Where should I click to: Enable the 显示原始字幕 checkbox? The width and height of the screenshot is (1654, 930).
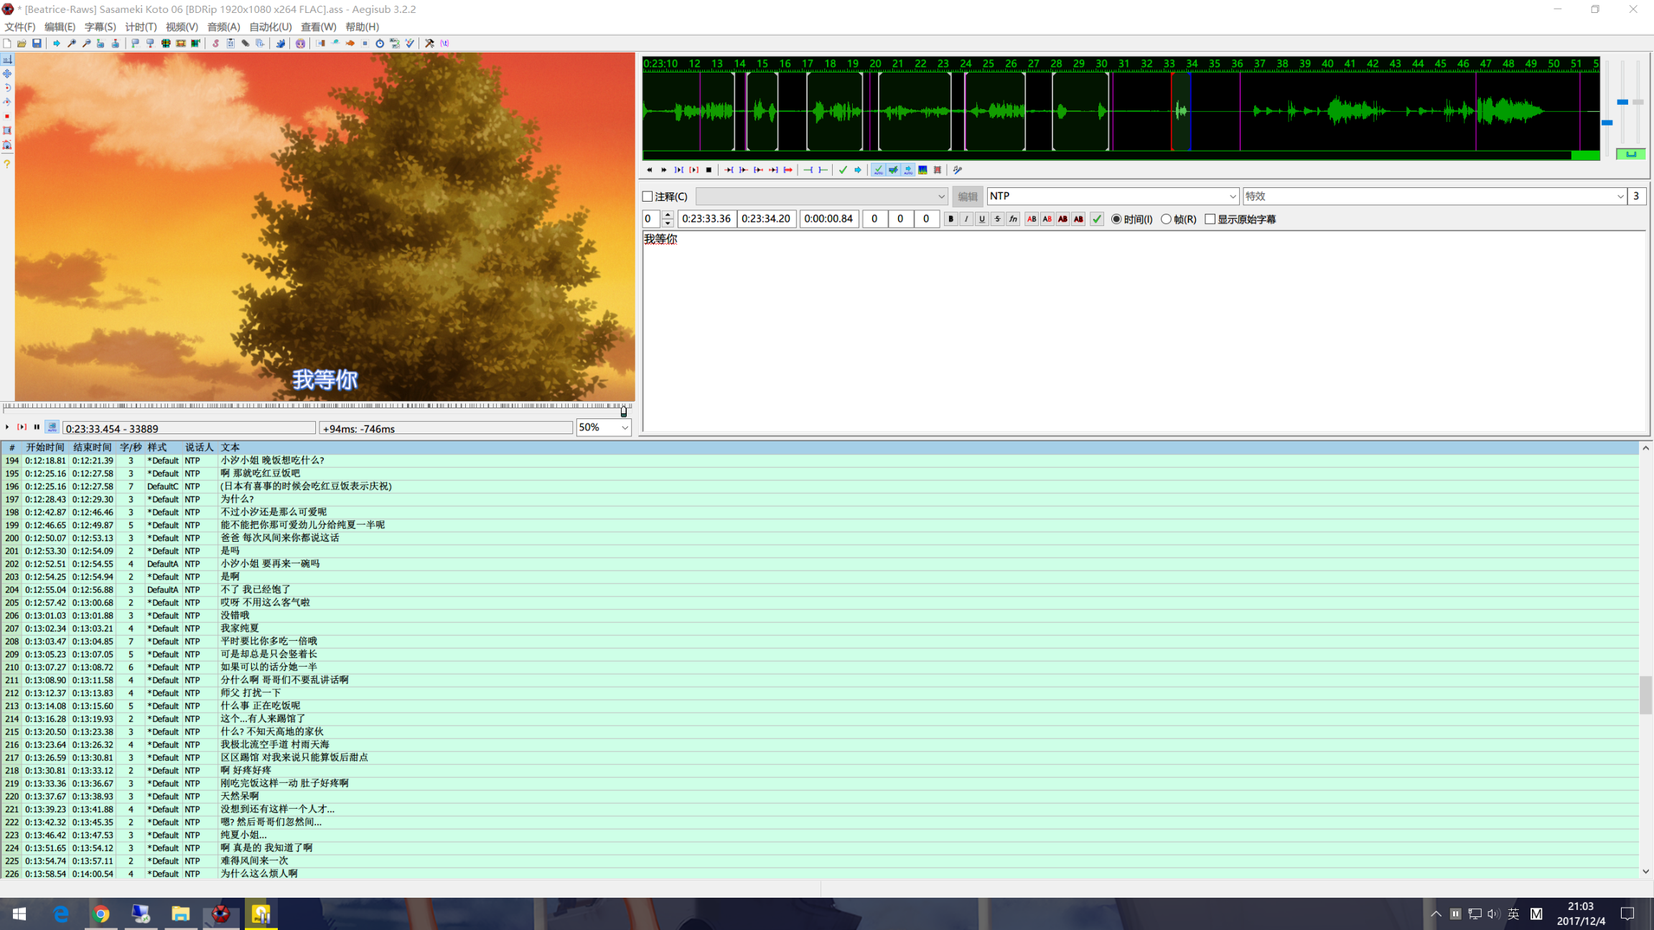coord(1210,220)
